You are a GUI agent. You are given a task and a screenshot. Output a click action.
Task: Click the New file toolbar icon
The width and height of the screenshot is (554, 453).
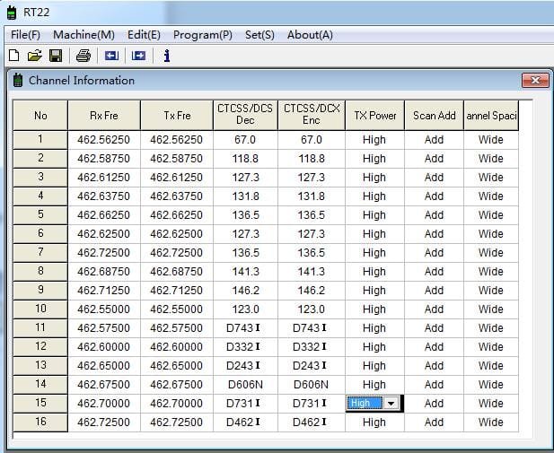13,56
